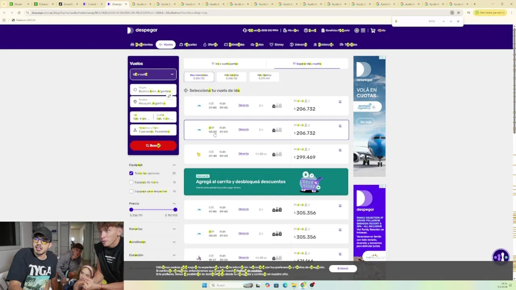Open Beneficios Pasaporte in the header
Image resolution: width=516 pixels, height=290 pixels.
335,30
